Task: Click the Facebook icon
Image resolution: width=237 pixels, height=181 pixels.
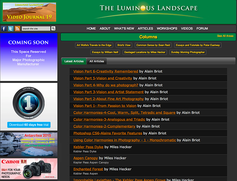Action: (4, 29)
